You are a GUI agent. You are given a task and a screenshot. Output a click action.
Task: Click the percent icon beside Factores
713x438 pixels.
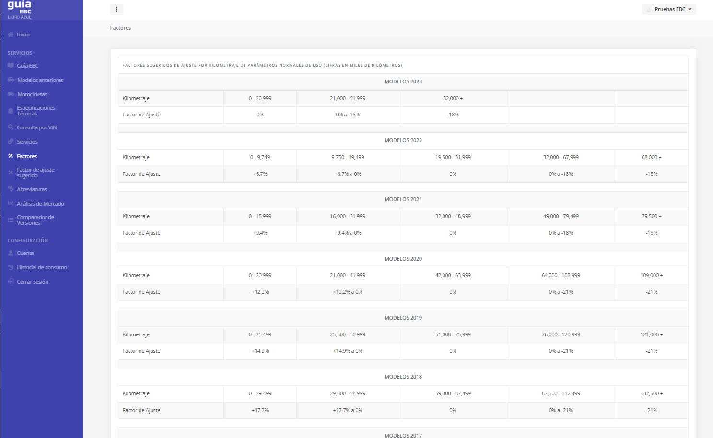tap(11, 156)
